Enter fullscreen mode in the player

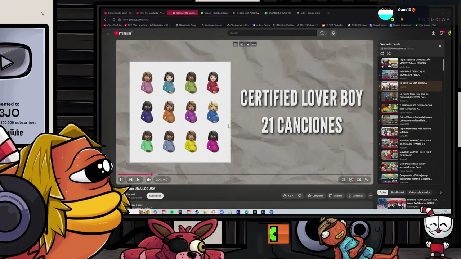pyautogui.click(x=367, y=180)
